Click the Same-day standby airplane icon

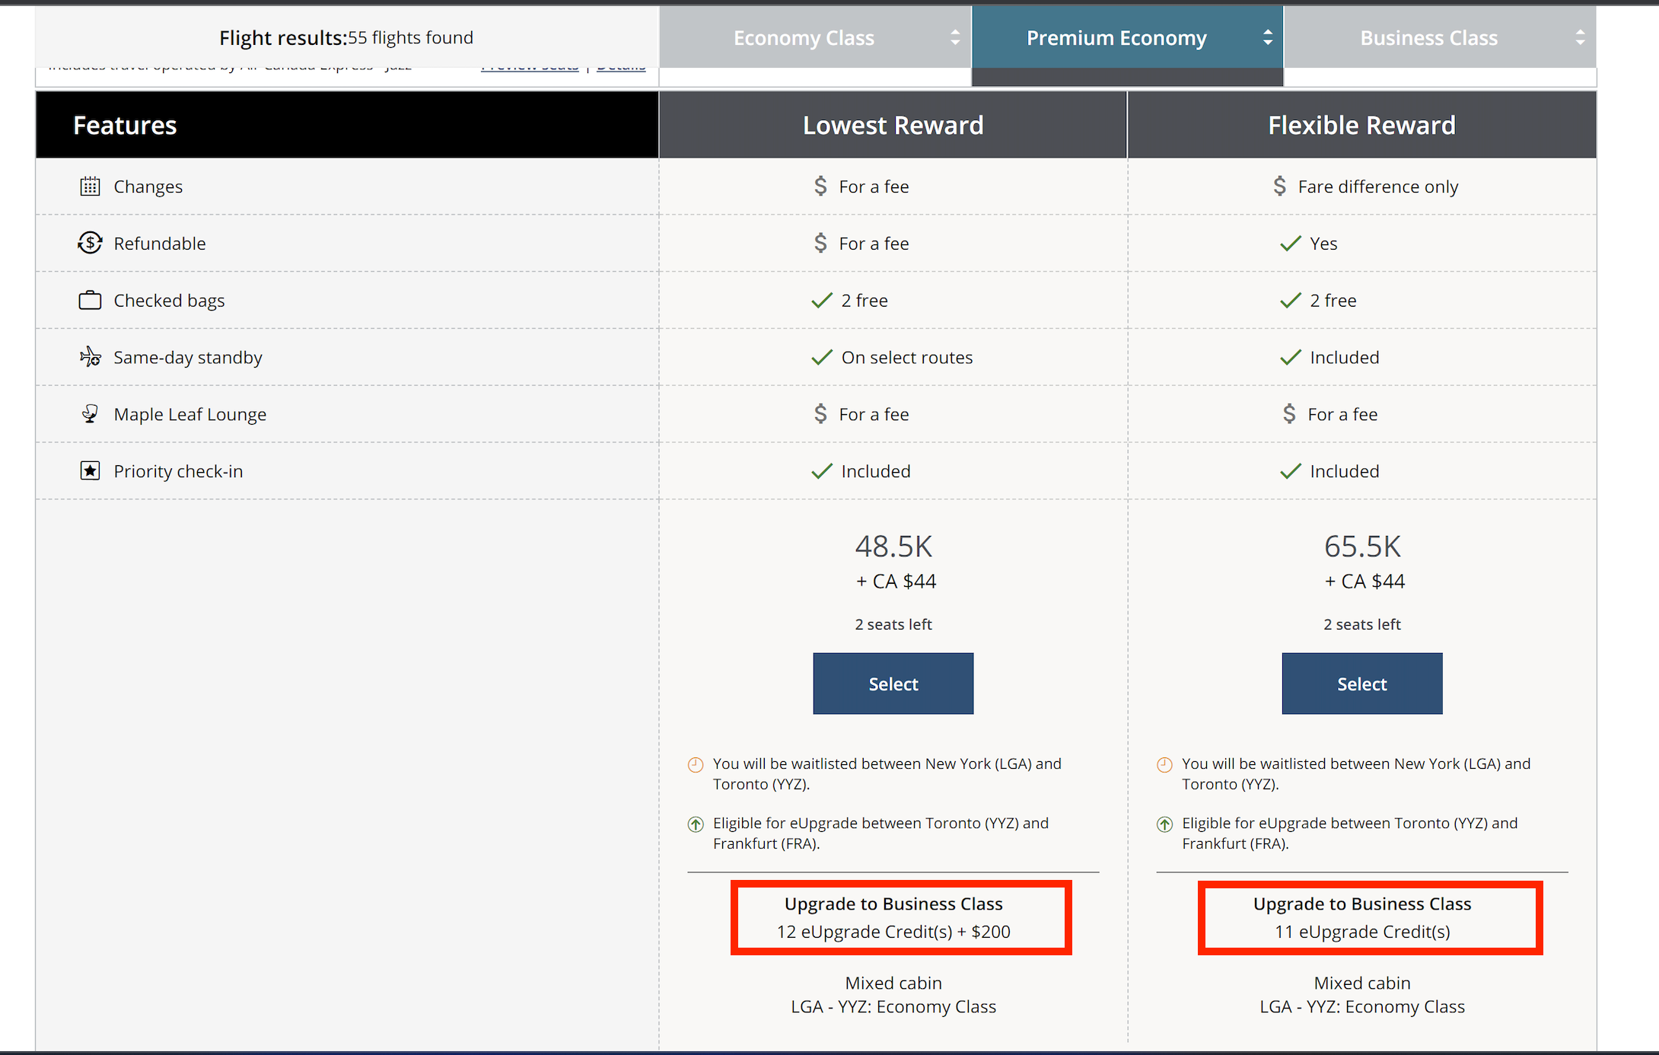coord(90,357)
